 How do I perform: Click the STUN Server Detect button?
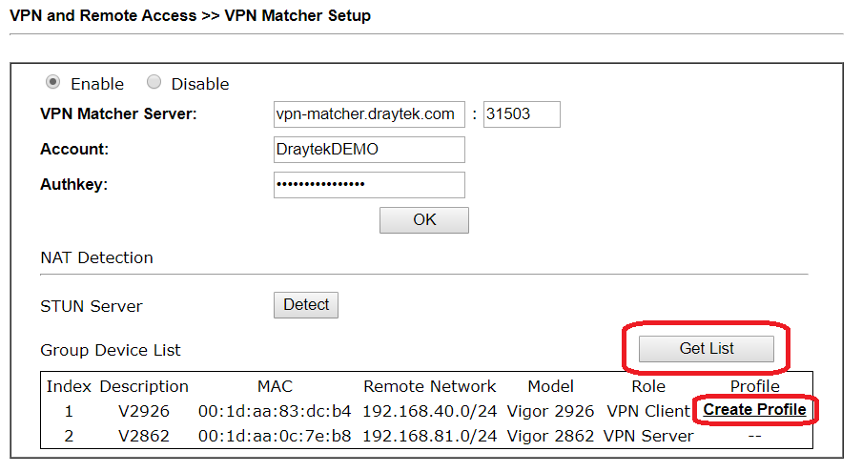pos(306,305)
